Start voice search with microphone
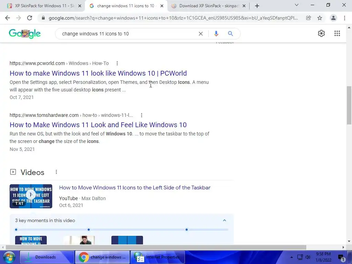 pos(216,34)
